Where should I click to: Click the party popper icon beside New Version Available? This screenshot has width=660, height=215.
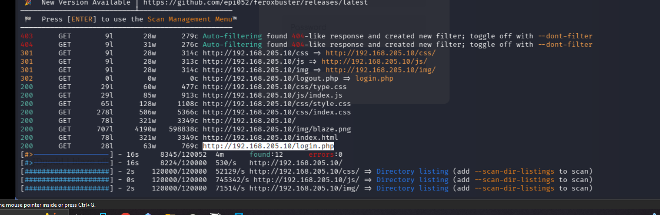click(27, 3)
